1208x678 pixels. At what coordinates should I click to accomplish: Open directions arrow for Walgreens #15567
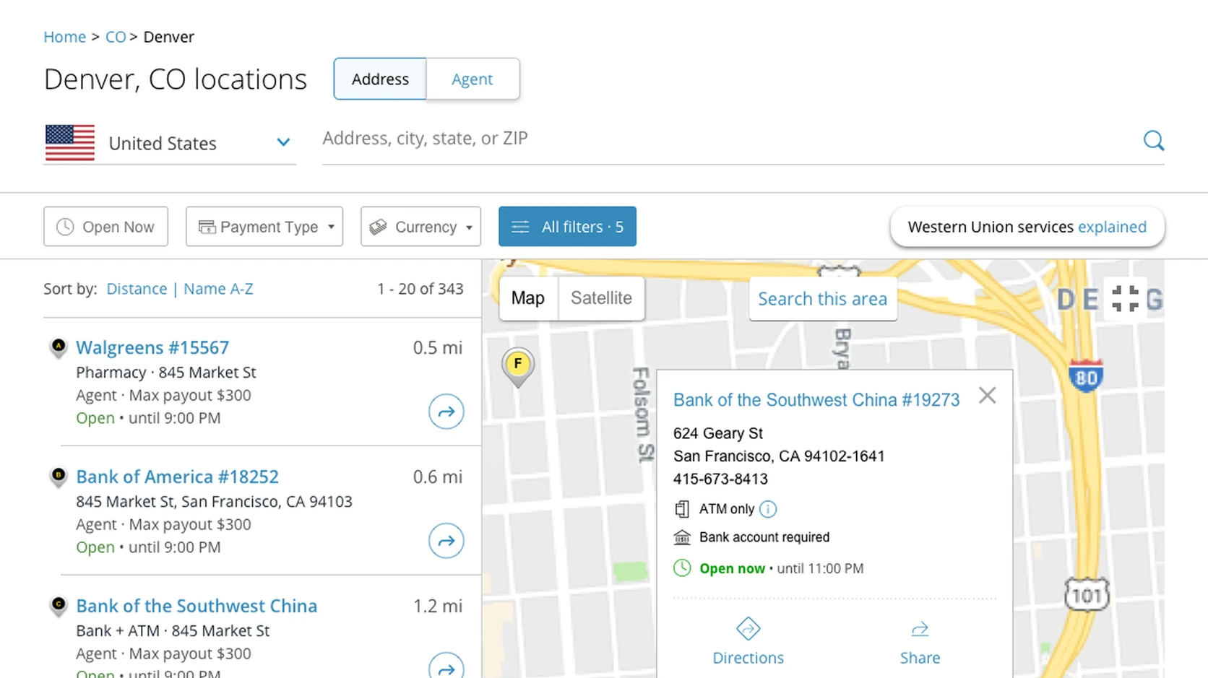pyautogui.click(x=446, y=412)
